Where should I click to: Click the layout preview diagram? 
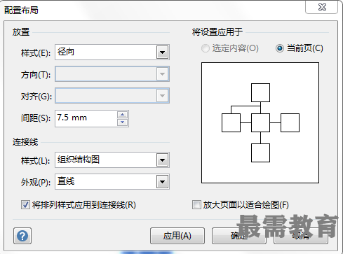(260, 122)
